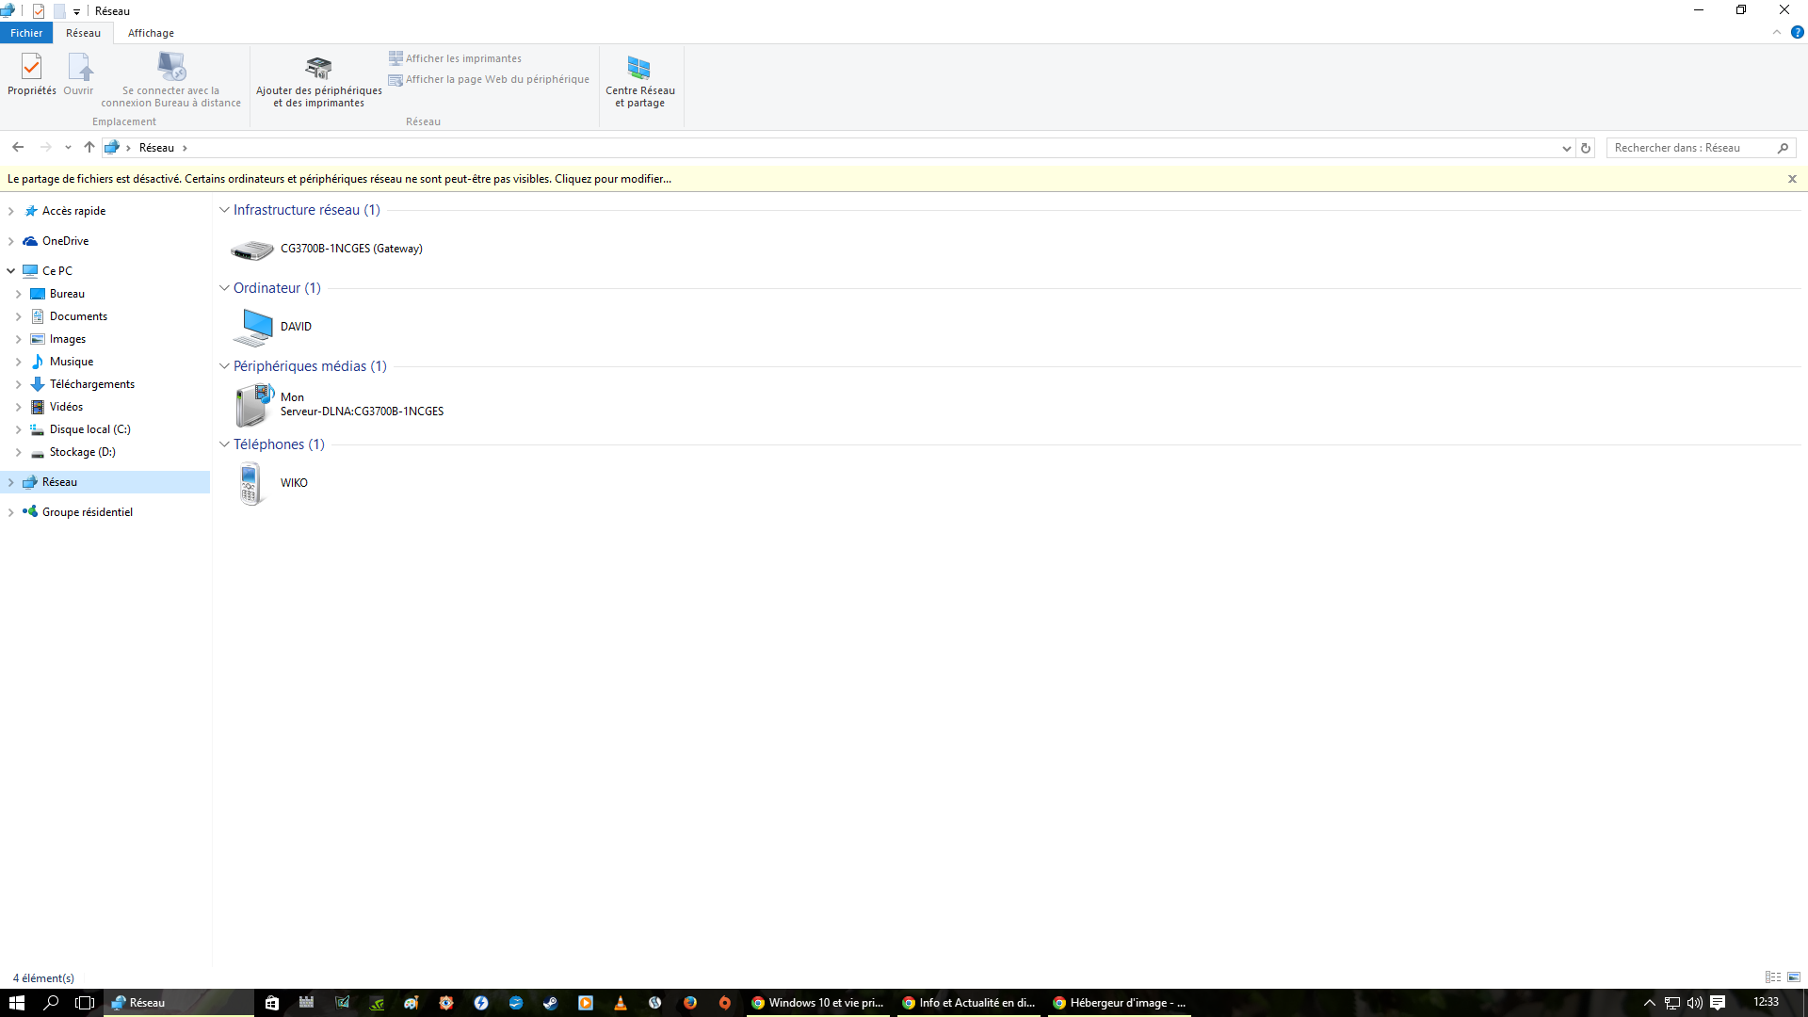Open the CG3700B-1NCGES Gateway device
This screenshot has height=1017, width=1808.
350,249
